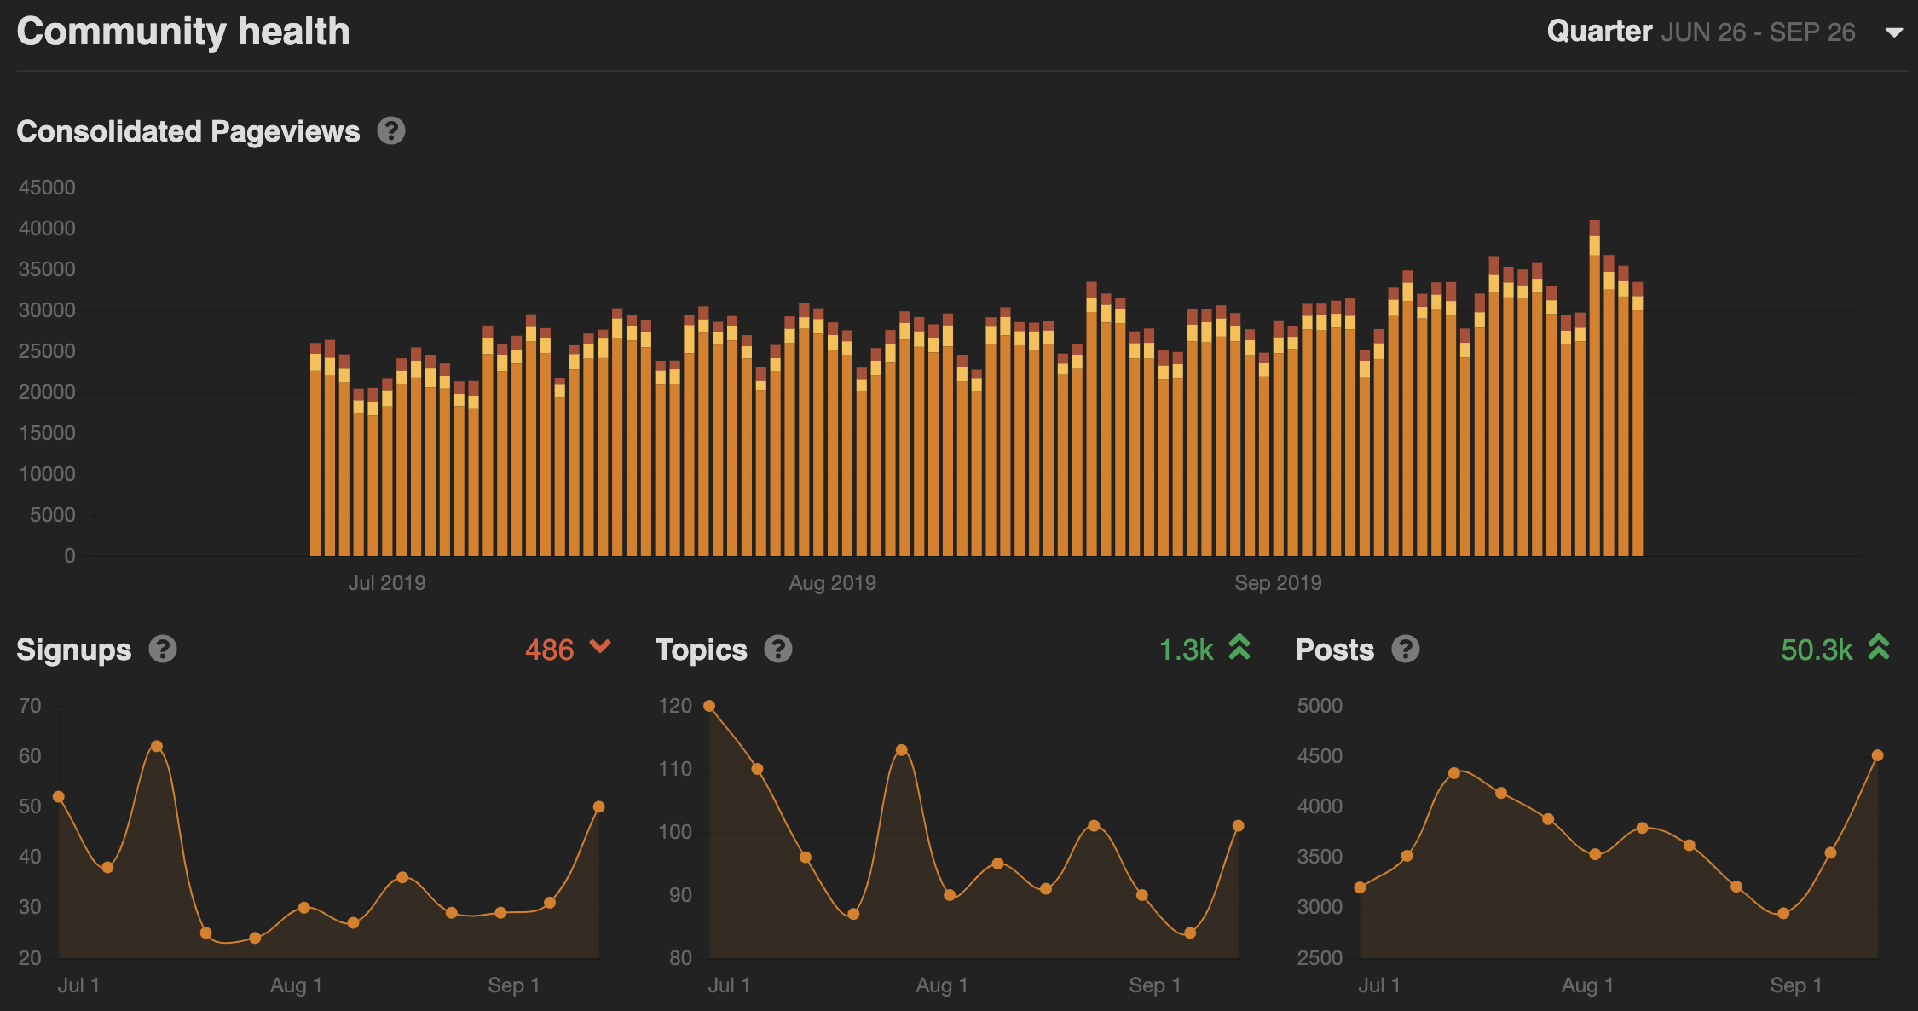Select the first Signups data point

pyautogui.click(x=59, y=797)
